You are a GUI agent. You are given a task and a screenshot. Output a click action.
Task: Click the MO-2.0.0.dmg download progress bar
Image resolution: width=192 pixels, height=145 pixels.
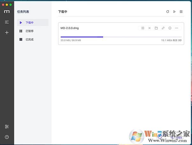pos(121,37)
